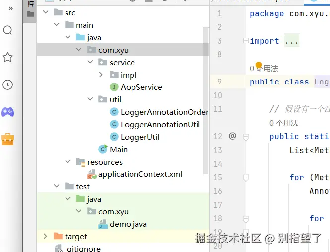Screen dimensions: 330x252
Task: Click the green test java folder icon
Action: coord(80,199)
